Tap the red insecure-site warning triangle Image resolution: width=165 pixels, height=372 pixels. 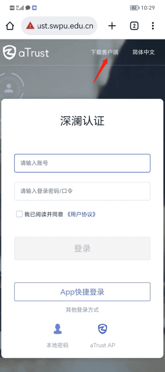(x=30, y=25)
